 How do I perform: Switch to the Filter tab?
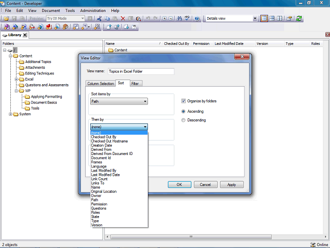tap(135, 84)
